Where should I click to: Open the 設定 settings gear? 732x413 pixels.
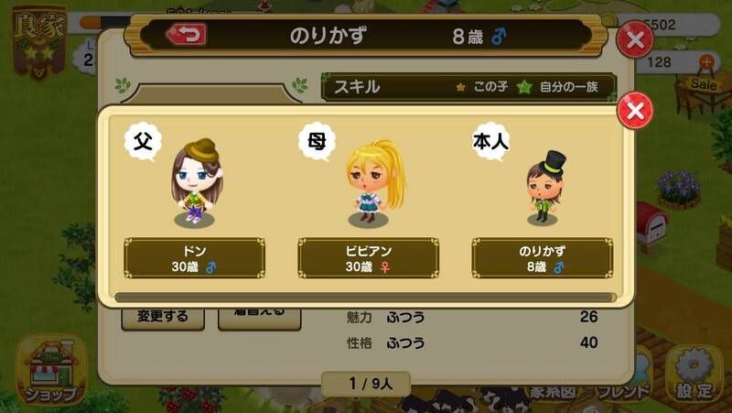[694, 374]
